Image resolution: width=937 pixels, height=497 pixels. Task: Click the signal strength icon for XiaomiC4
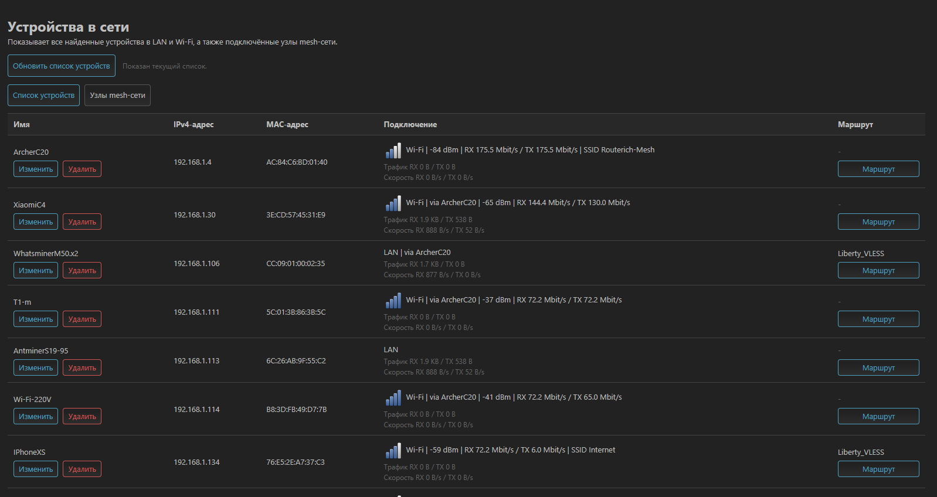coord(393,204)
